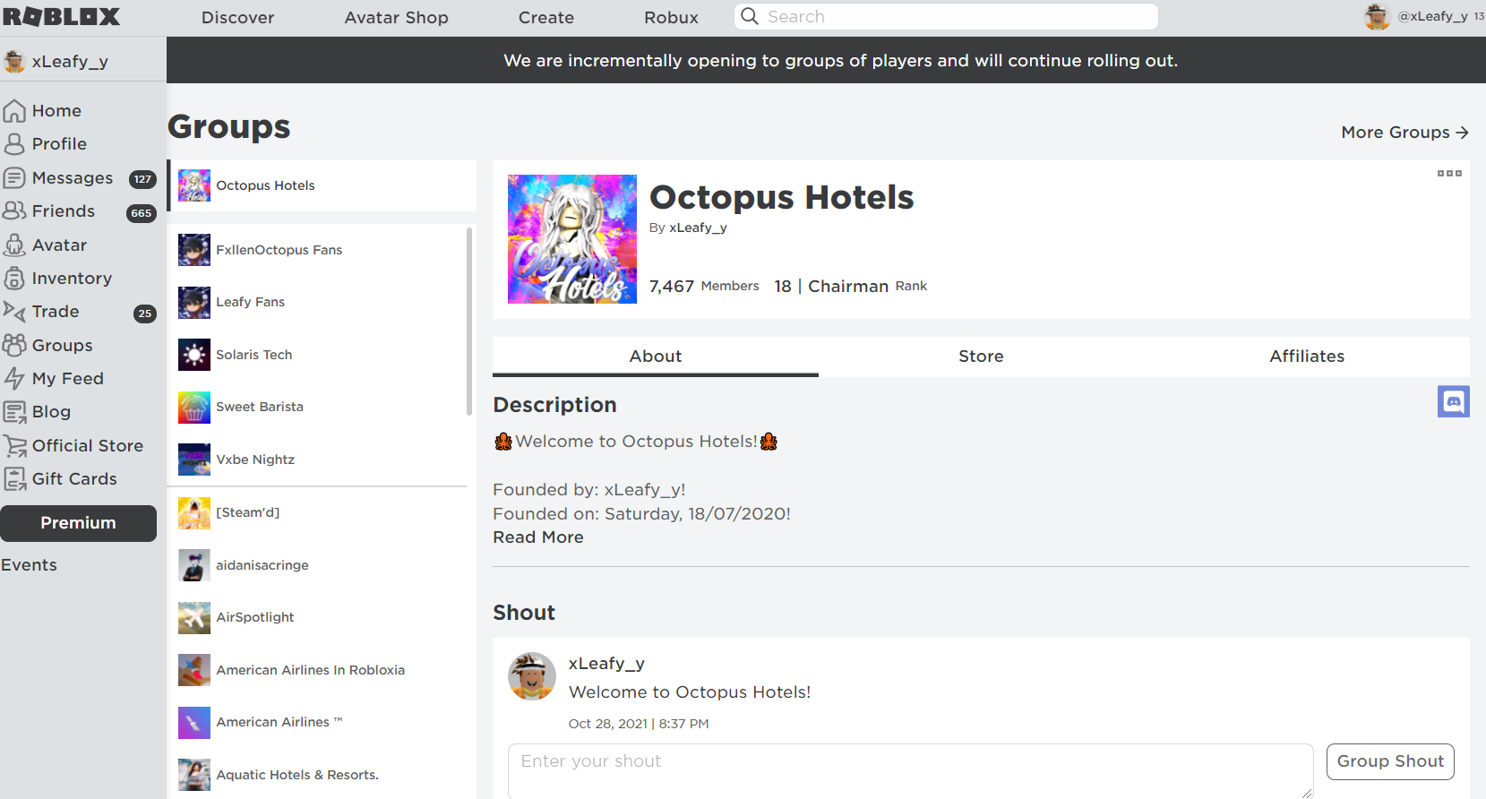1486x799 pixels.
Task: Open the Avatar Shop menu
Action: click(x=396, y=17)
